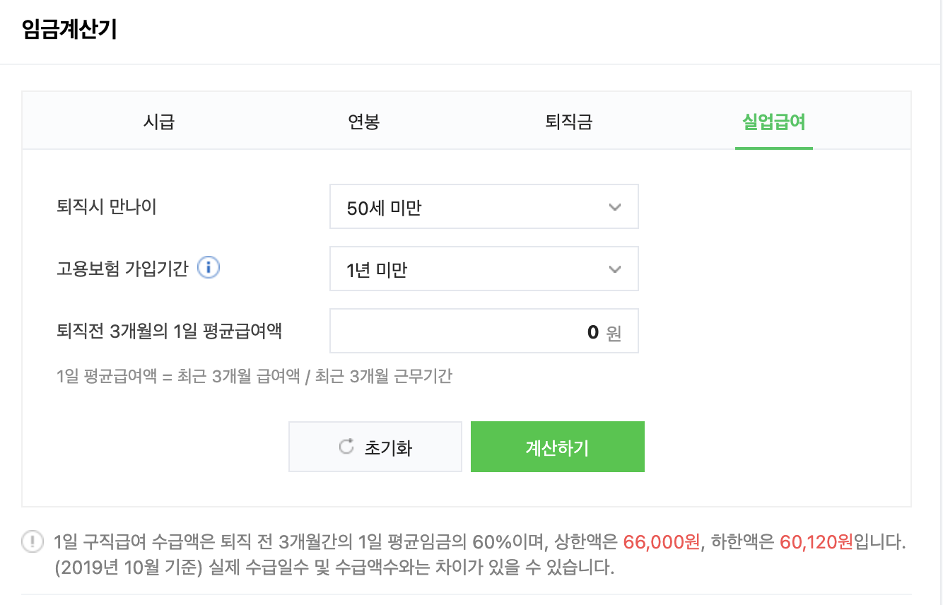Screen dimensions: 943x605
Task: Select the 실업급여 tab
Action: tap(773, 121)
